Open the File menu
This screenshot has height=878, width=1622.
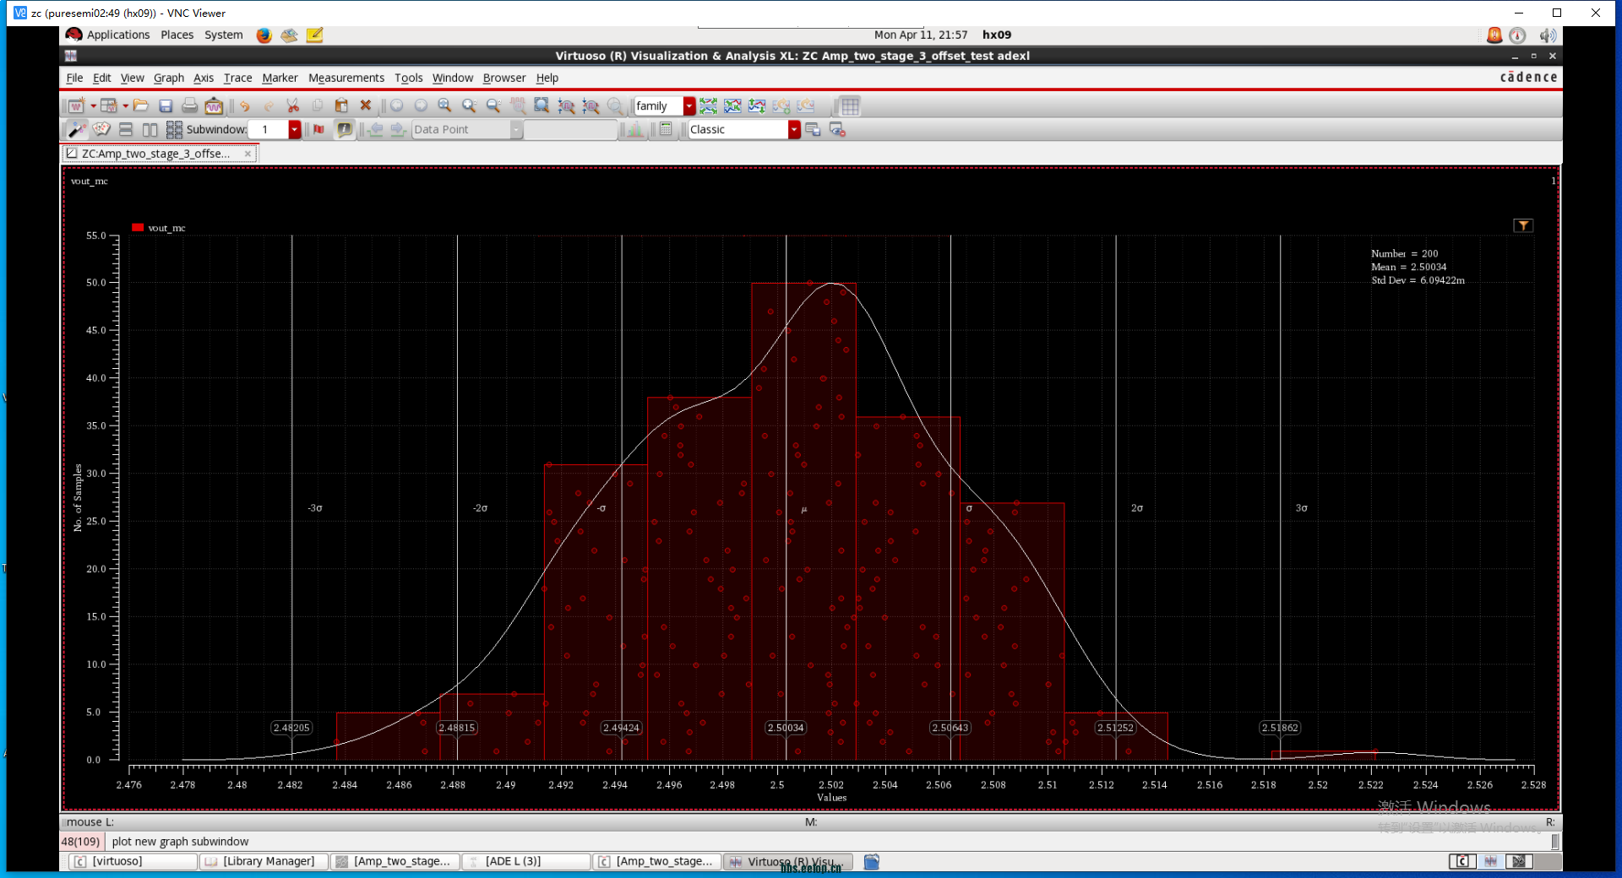pyautogui.click(x=74, y=78)
